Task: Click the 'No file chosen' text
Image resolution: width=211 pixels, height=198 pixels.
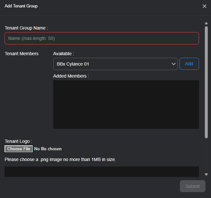Action: (x=48, y=149)
